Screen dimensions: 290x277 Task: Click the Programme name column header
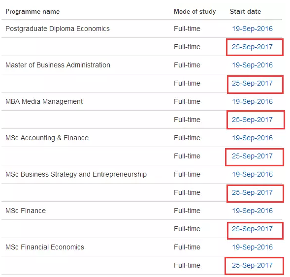click(32, 12)
